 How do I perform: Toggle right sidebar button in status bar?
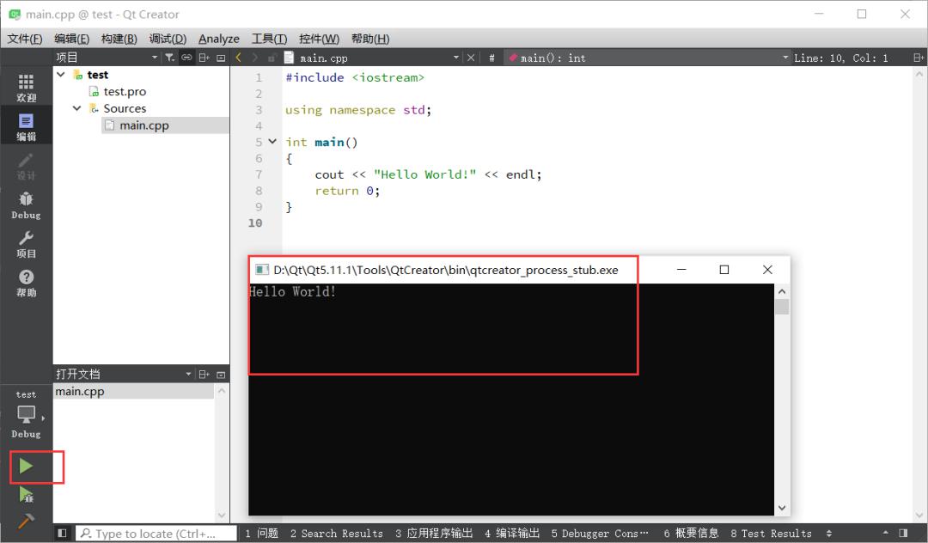(903, 533)
